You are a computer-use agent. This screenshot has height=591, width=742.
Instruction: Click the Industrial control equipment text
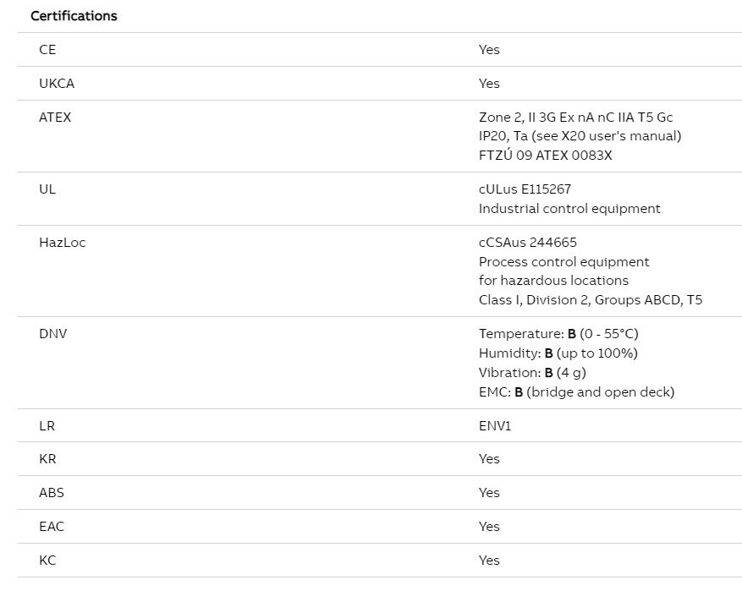(x=569, y=209)
